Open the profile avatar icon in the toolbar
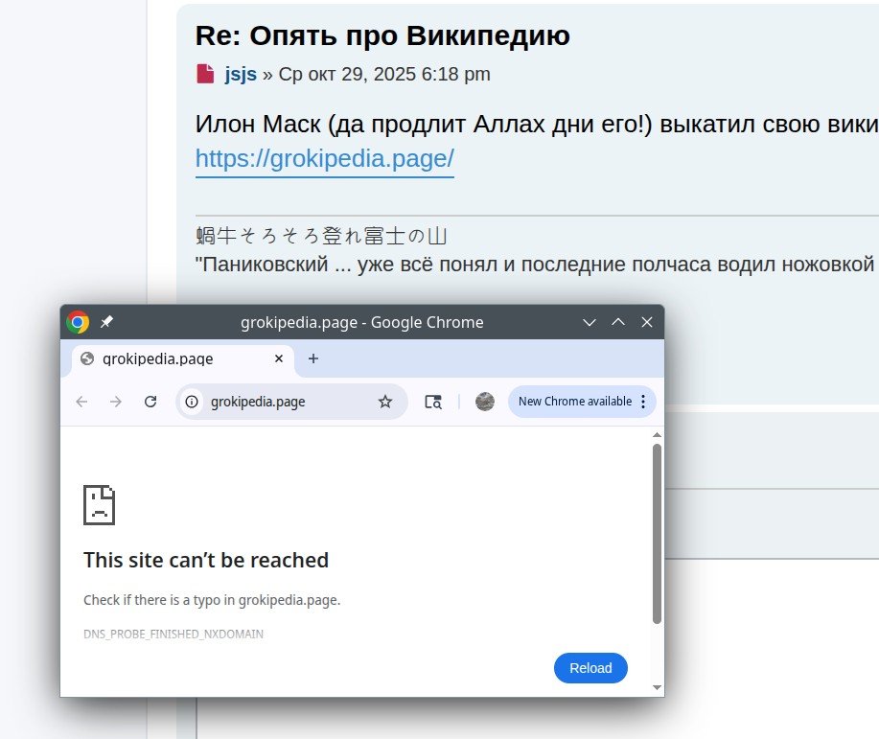This screenshot has width=879, height=739. pos(484,402)
